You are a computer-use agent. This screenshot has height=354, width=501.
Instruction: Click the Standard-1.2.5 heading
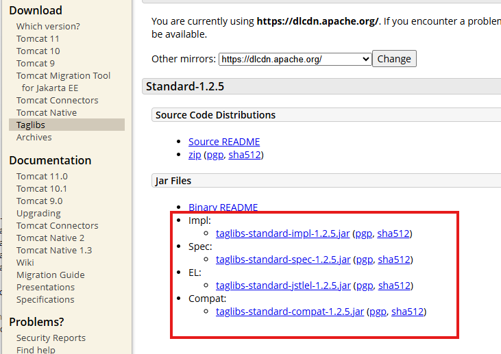point(185,86)
